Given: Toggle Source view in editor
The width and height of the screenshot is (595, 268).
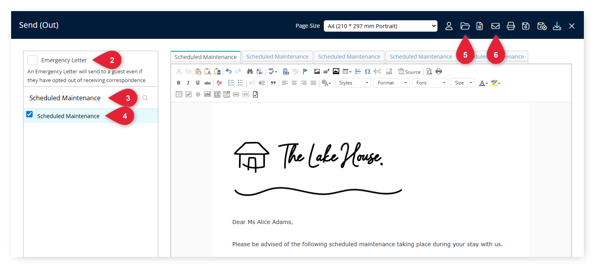Looking at the screenshot, I should click(409, 72).
